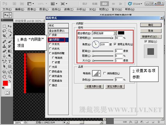
Task: Select the Eyedropper tool
Action: coord(10,36)
